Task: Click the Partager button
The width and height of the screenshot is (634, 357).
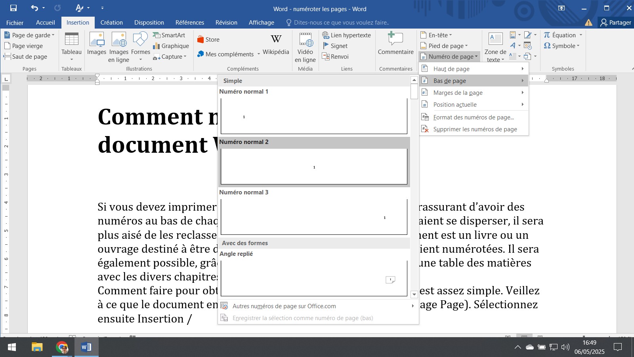Action: click(x=616, y=23)
